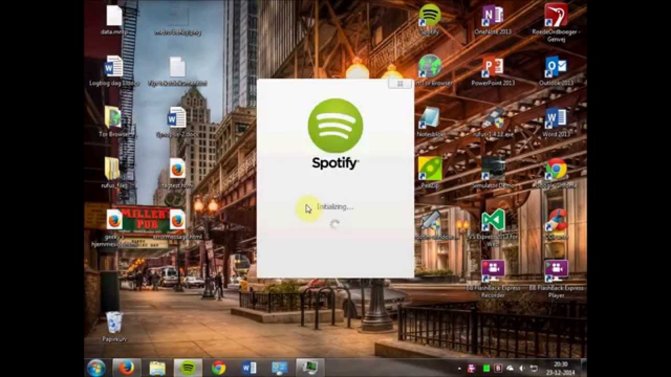The width and height of the screenshot is (671, 377).
Task: Open the Simulator Demo desktop shortcut
Action: click(493, 173)
